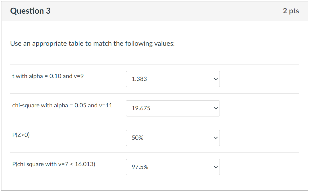Viewport: 310px width, 192px height.
Task: Select the Question 3 header
Action: pyautogui.click(x=30, y=11)
